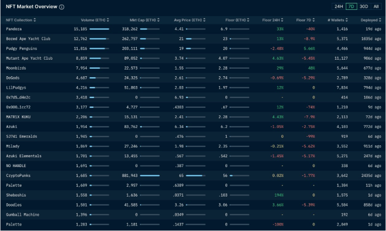This screenshot has width=386, height=231.
Task: Open the Bored Ape Yacht Club collection
Action: click(x=28, y=39)
